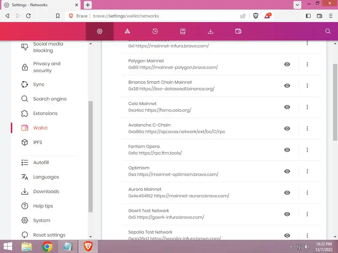Open more options for Binance Smart Chain Mainnet
Viewport: 338px width, 253px height.
tap(307, 86)
